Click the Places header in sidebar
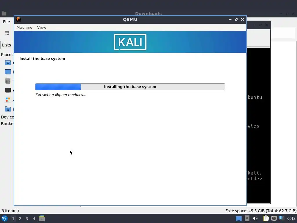 coord(7,54)
